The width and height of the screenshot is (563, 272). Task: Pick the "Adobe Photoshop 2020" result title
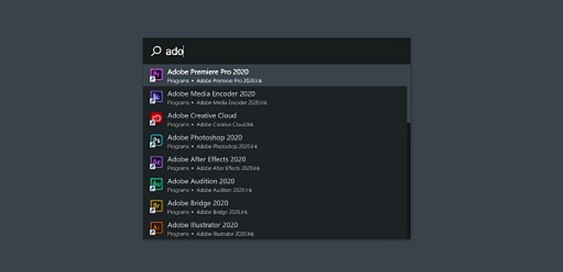205,138
